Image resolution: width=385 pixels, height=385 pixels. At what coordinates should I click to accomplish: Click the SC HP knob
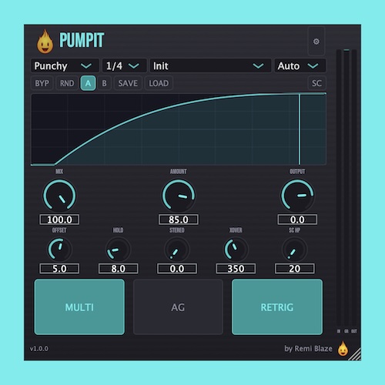(x=294, y=249)
